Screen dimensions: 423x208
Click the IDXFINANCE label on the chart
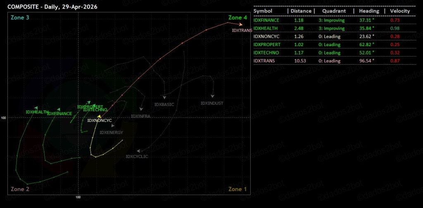coord(59,113)
